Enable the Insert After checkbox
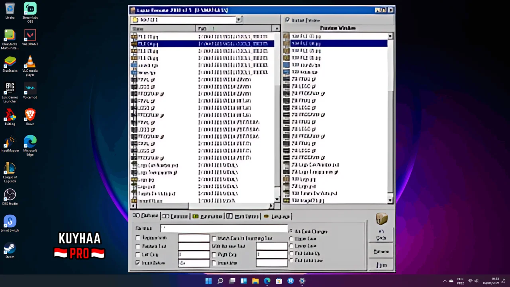 click(214, 263)
